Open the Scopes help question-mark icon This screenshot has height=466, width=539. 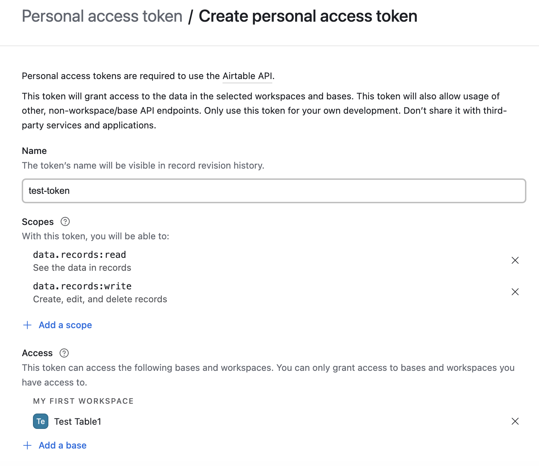click(x=65, y=221)
